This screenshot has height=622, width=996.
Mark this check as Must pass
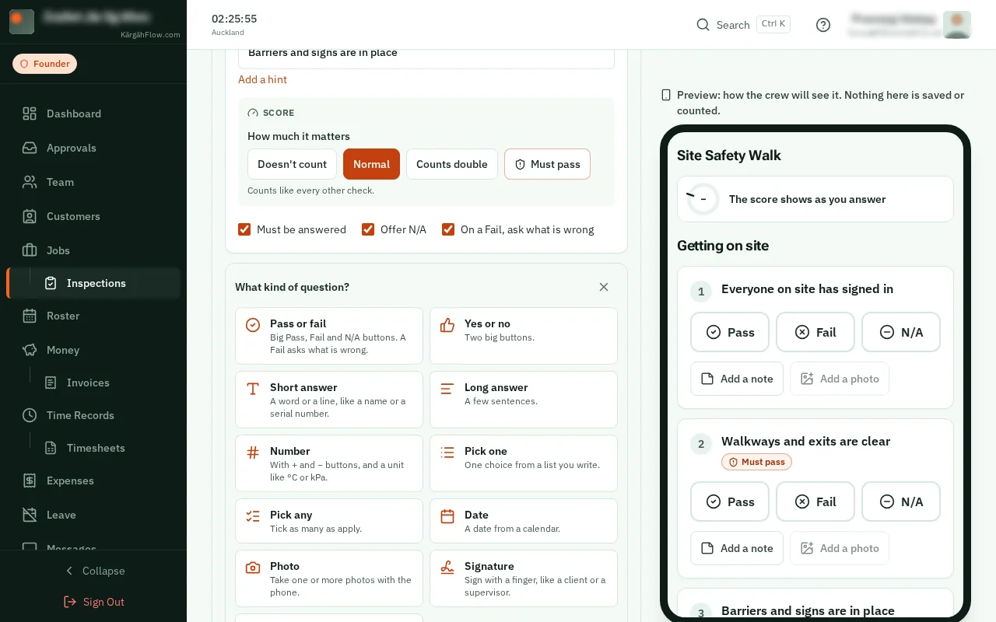click(x=547, y=164)
